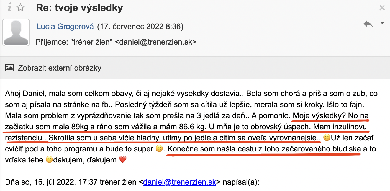
Task: Open the message info icon
Action: (9, 8)
